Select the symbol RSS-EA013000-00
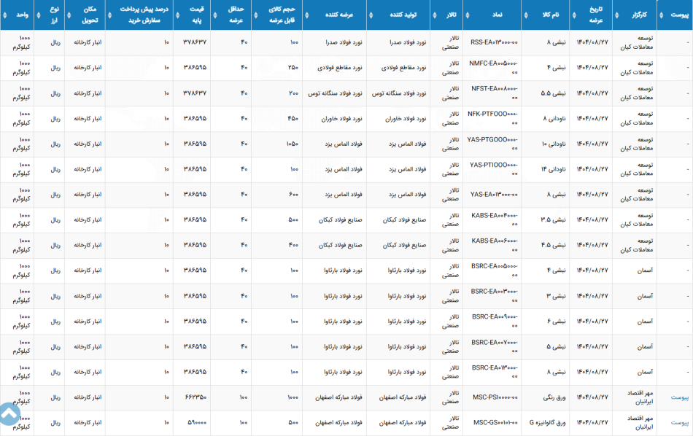 click(494, 42)
